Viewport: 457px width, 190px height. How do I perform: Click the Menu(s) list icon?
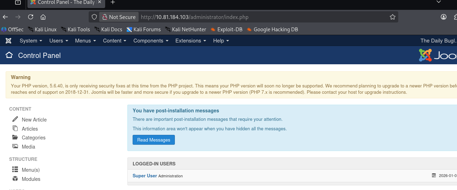(x=15, y=169)
